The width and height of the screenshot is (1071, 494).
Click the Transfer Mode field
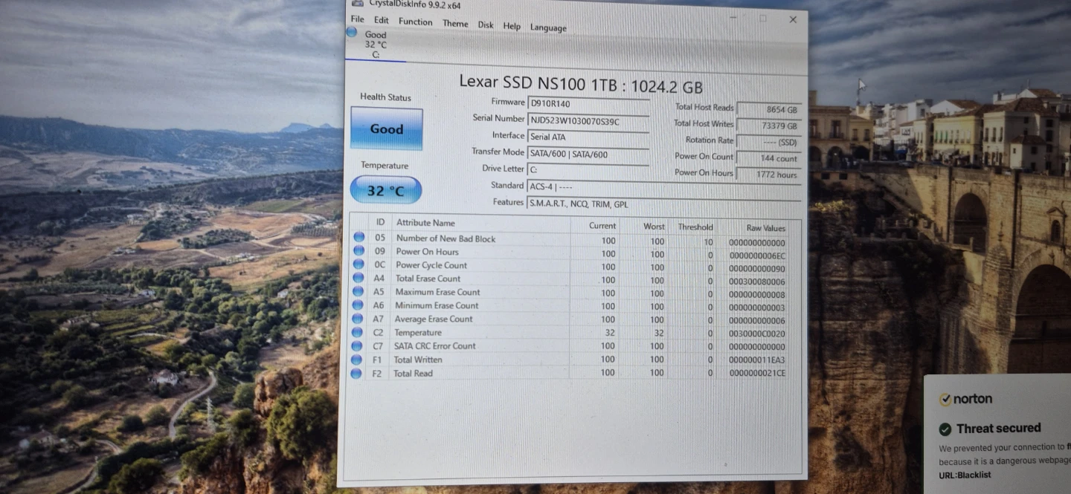[x=588, y=154]
